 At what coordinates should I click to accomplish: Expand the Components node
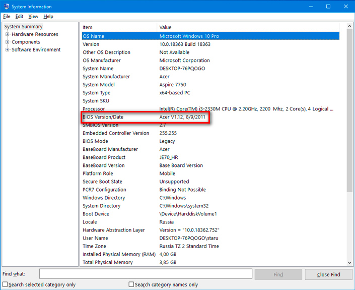tap(7, 42)
